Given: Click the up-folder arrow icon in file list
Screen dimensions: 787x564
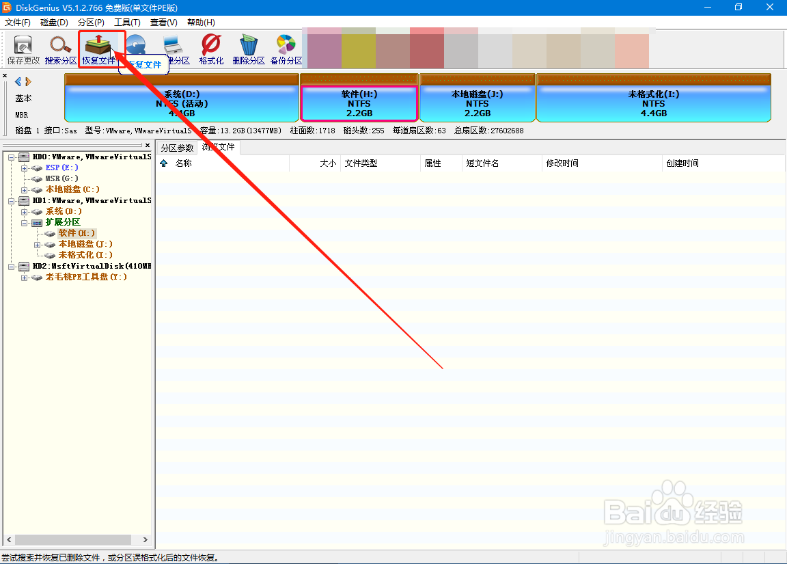Looking at the screenshot, I should click(x=164, y=163).
